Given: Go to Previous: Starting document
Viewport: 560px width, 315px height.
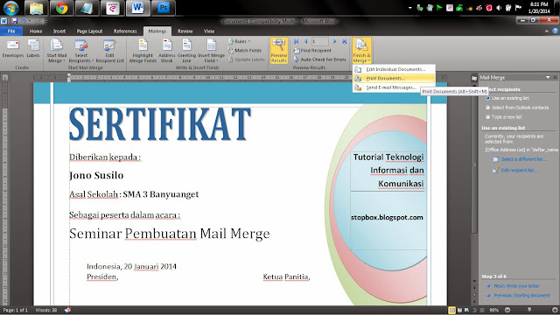Looking at the screenshot, I should coord(521,296).
